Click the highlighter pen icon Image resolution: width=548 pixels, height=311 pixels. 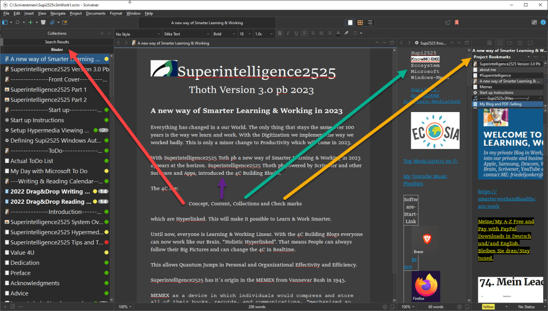click(346, 34)
